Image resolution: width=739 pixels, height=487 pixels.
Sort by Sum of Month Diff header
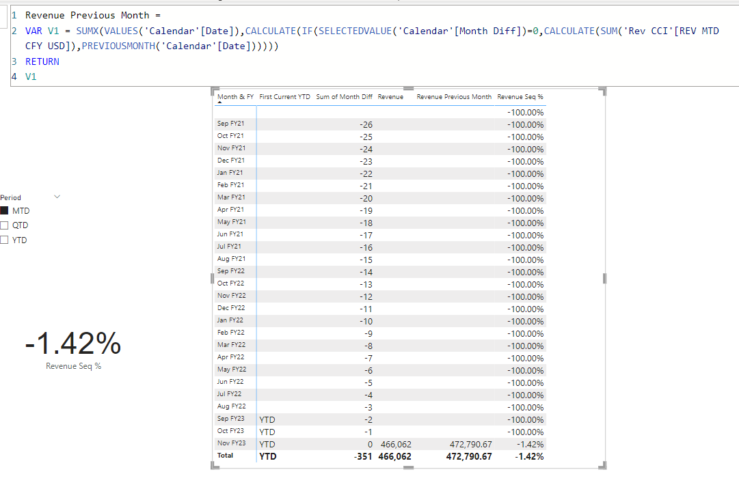click(344, 96)
